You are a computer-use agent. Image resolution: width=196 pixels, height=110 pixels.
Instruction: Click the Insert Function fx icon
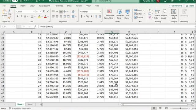point(35,27)
